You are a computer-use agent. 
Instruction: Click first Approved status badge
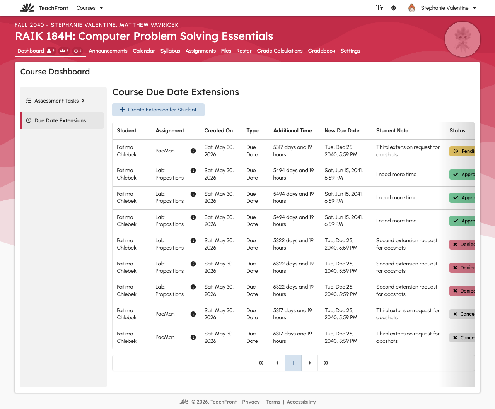coord(462,175)
